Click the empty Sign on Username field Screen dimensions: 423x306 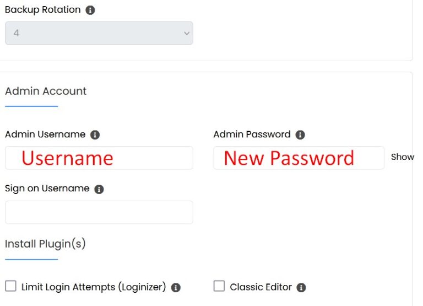click(99, 212)
